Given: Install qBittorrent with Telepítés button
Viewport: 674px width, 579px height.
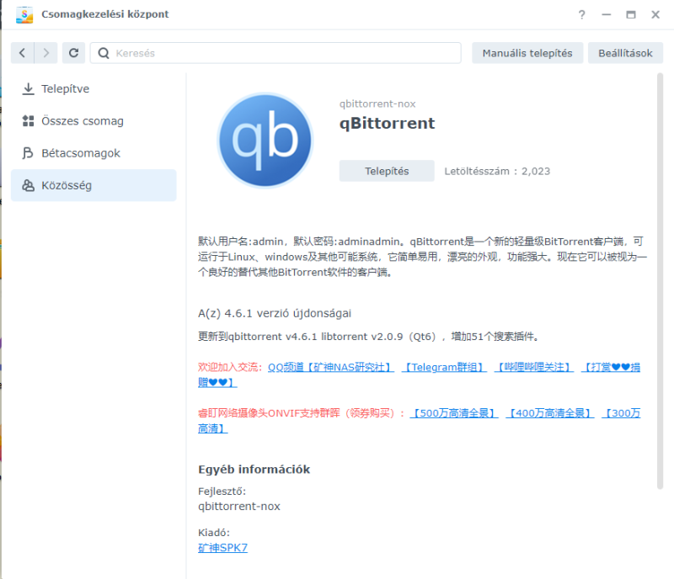Looking at the screenshot, I should [x=387, y=171].
